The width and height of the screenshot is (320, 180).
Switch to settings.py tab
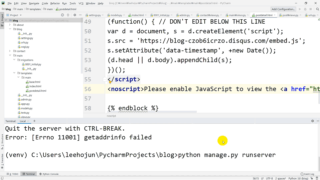94,15
